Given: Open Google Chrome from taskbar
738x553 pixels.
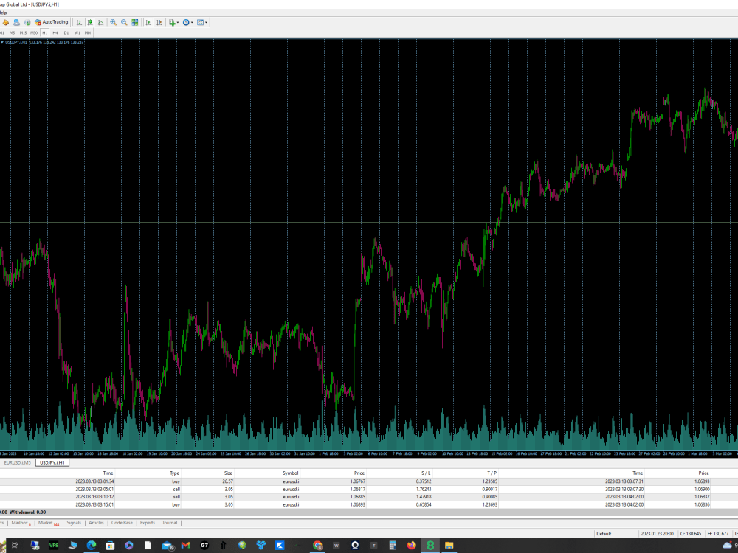Looking at the screenshot, I should (317, 546).
